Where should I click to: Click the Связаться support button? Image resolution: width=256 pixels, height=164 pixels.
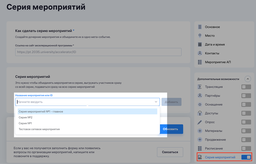(170, 152)
